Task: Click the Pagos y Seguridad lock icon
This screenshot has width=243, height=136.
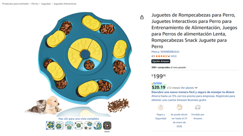Action: coord(160,107)
